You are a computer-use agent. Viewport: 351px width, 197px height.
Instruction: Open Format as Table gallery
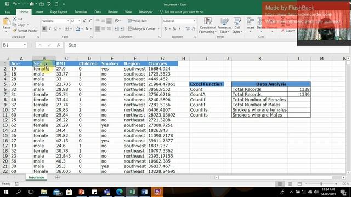click(224, 25)
